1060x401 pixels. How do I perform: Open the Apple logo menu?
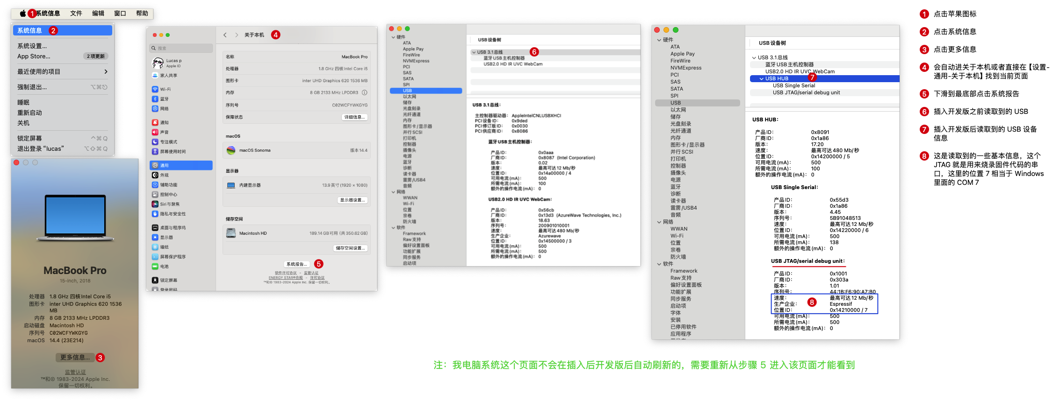[x=22, y=14]
